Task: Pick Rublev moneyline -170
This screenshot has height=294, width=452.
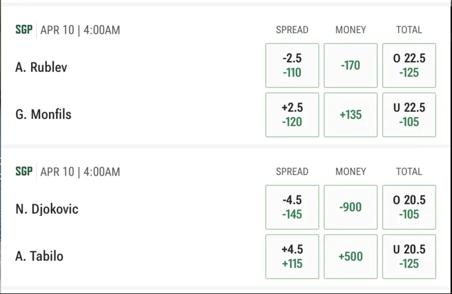Action: [x=350, y=65]
